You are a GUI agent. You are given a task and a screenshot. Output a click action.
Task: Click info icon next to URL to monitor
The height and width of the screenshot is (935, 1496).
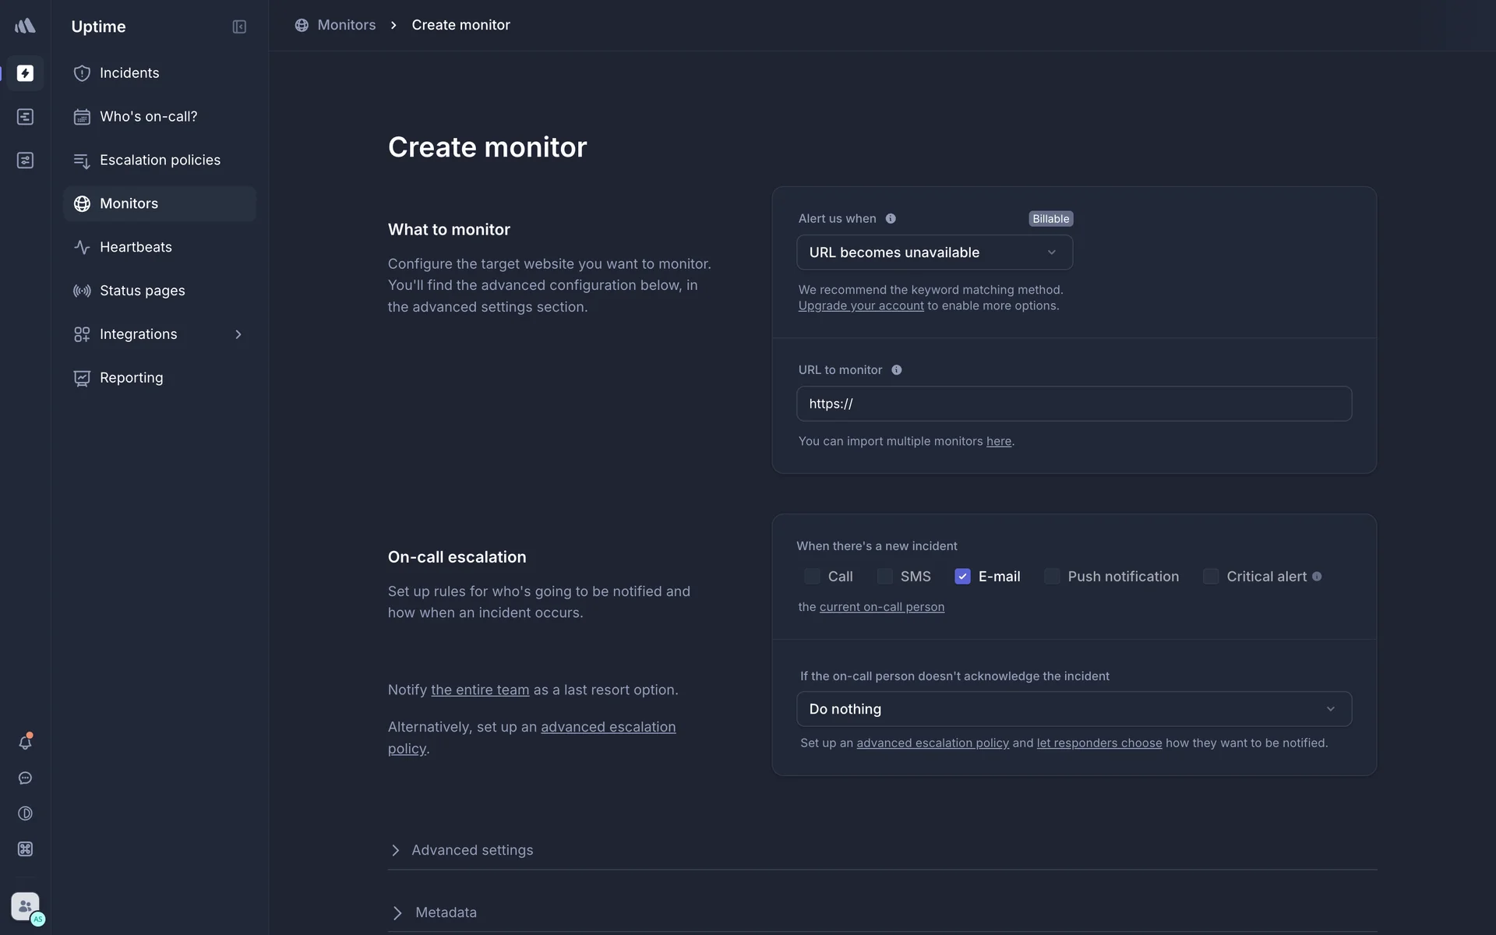(x=897, y=370)
